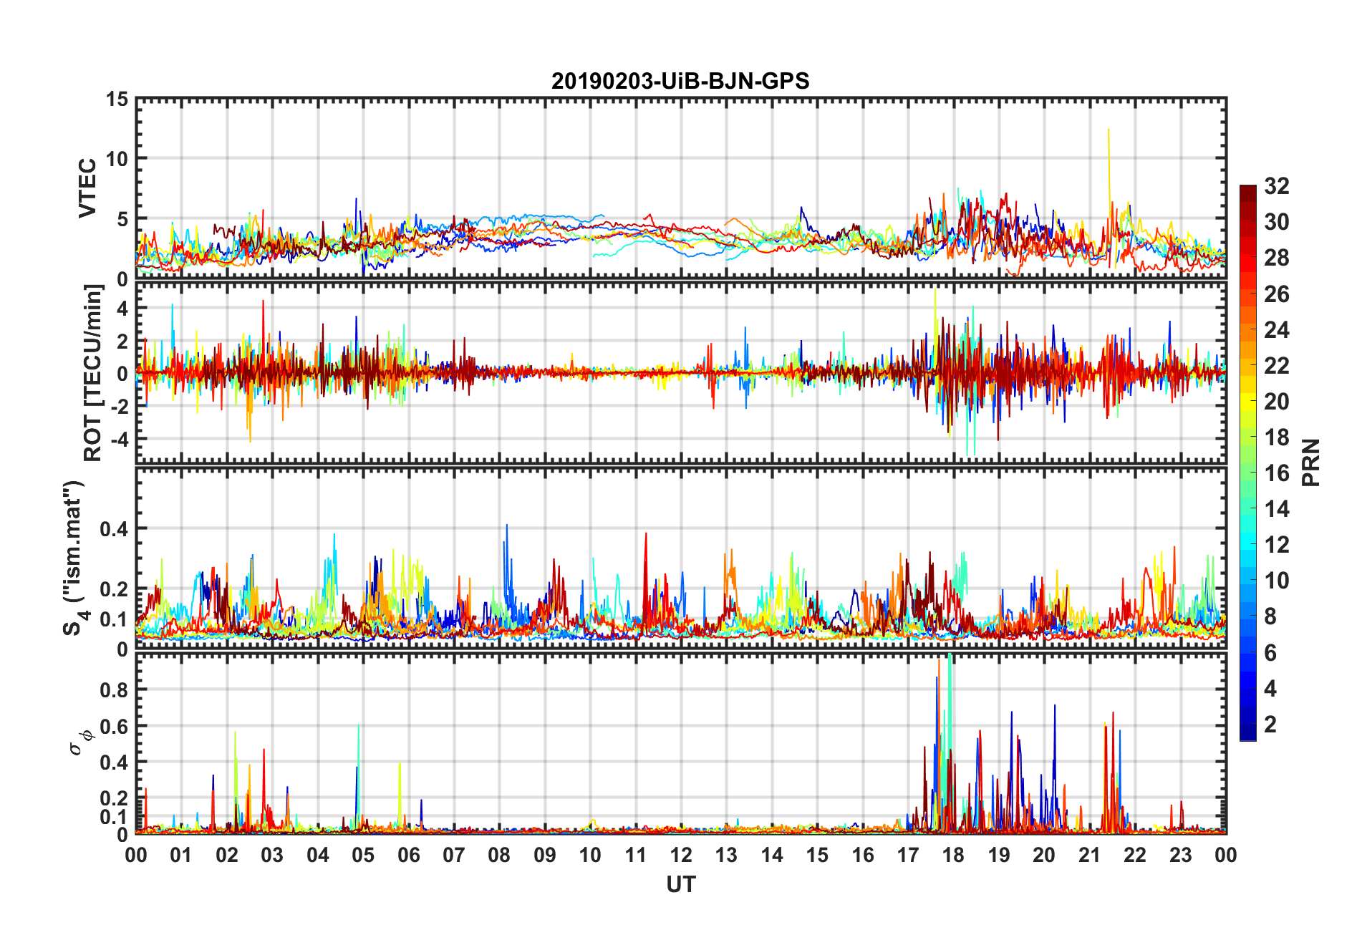The image size is (1362, 925).
Task: Click VTEC axis tick label 10
Action: pos(117,159)
